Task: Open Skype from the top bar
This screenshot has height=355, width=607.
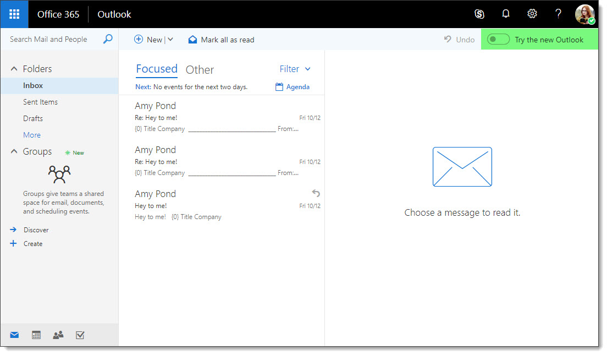Action: 479,14
